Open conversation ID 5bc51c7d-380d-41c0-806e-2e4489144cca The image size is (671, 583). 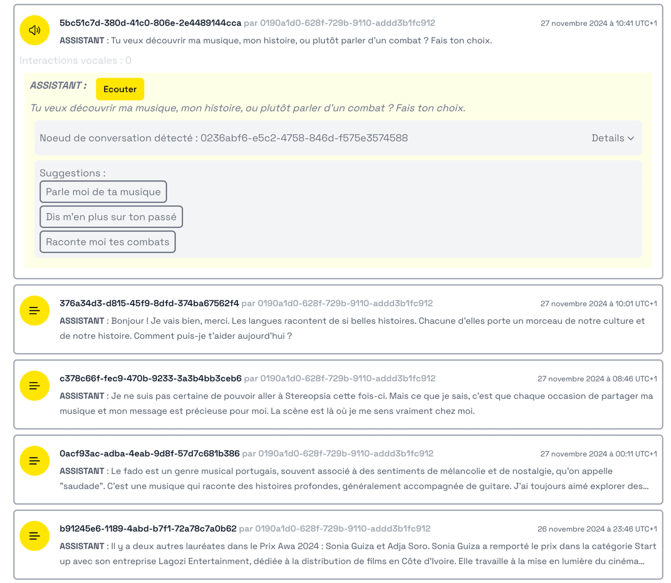[x=150, y=23]
